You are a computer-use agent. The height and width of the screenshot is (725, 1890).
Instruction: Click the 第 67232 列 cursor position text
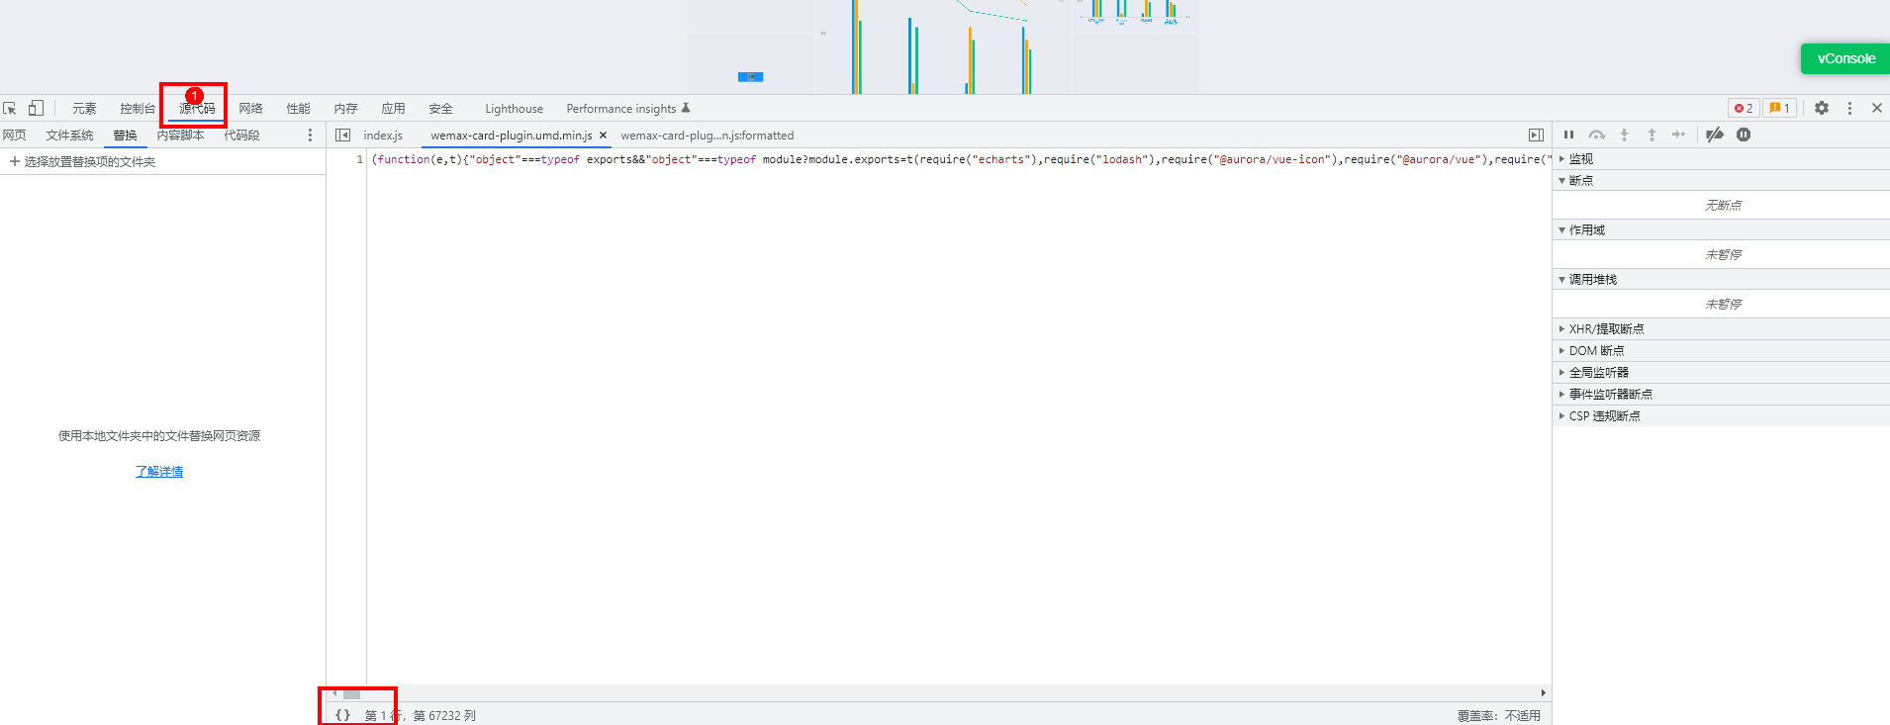point(444,715)
